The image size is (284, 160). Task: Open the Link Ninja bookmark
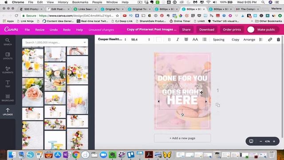[x=25, y=21]
